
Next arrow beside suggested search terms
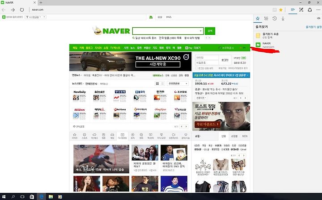[209, 38]
